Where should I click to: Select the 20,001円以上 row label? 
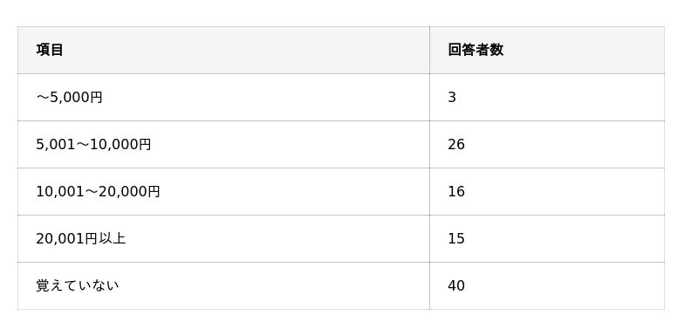click(81, 238)
